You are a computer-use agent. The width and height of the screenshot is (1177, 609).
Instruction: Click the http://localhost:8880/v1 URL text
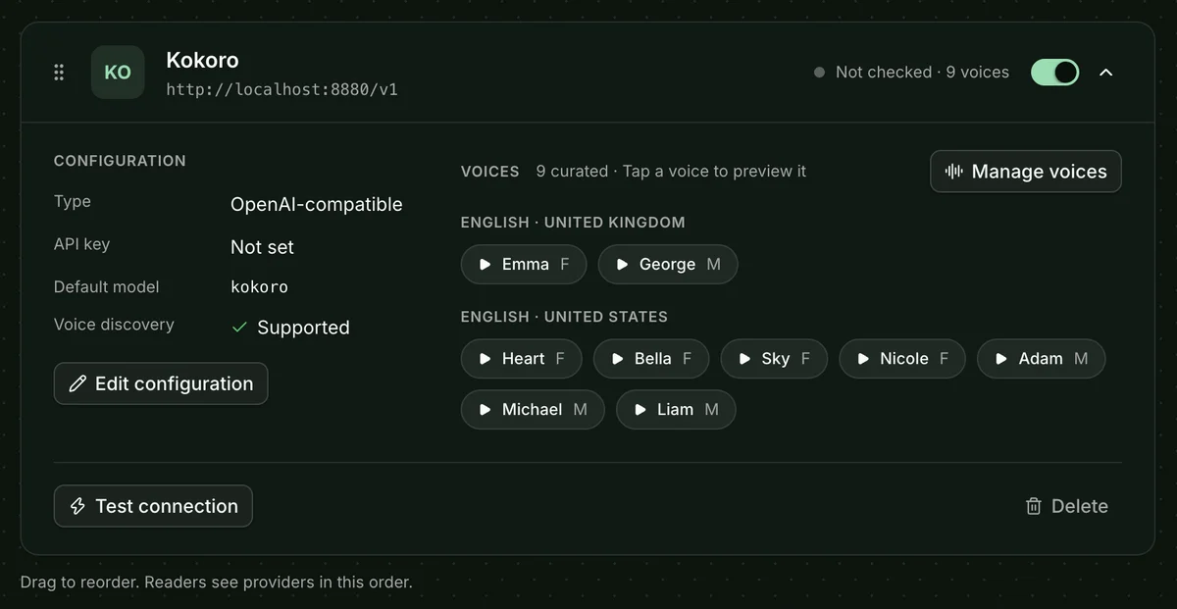[x=282, y=89]
